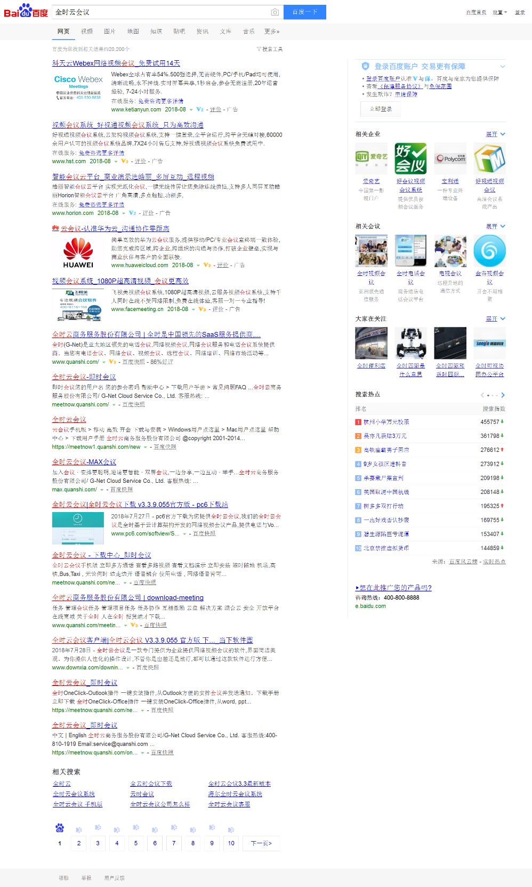Screen dimensions: 532x887
Task: Open the pc6 download result thumbnail
Action: tap(78, 528)
